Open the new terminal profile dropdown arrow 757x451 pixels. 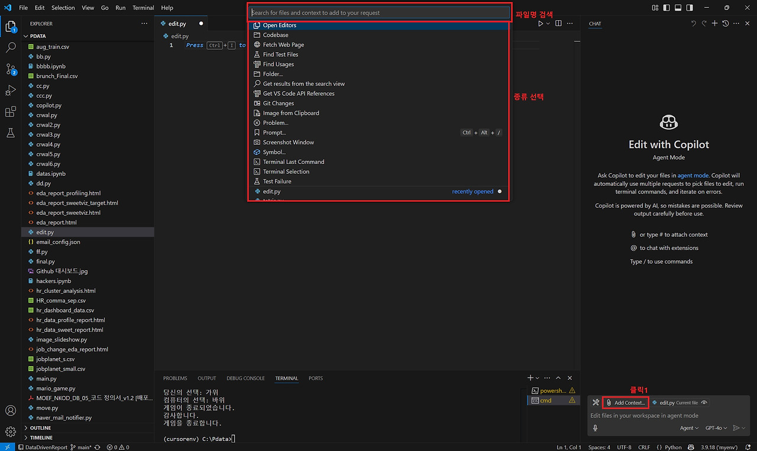pyautogui.click(x=538, y=378)
